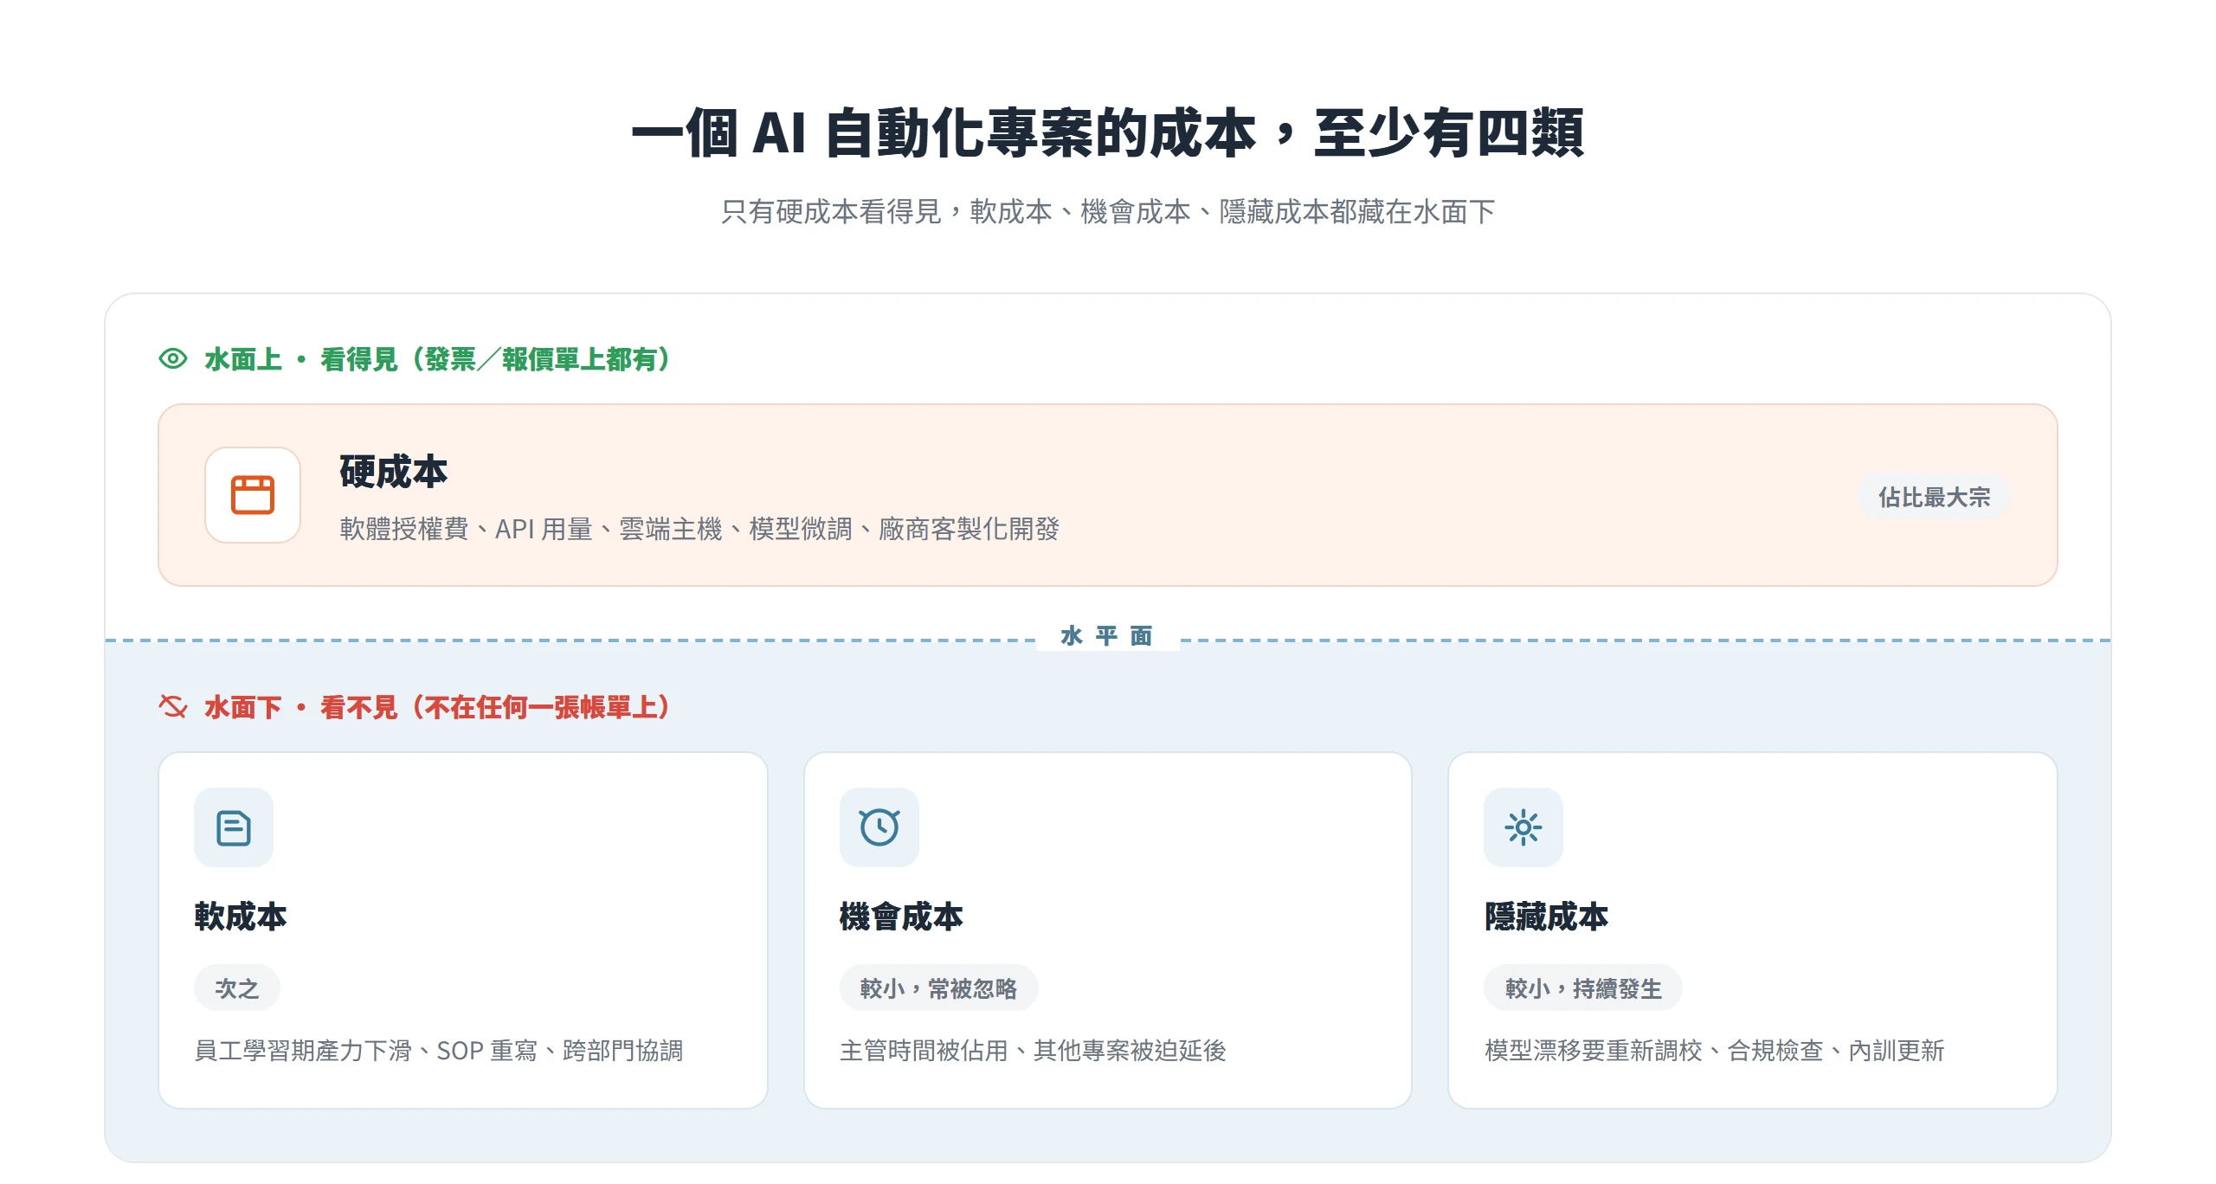
Task: Click the sun icon above 隱藏成本
Action: point(1523,827)
